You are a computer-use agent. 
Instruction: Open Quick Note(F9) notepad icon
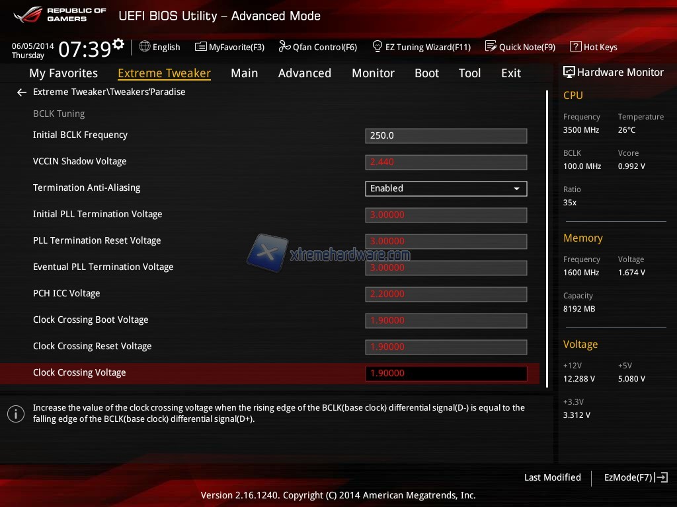pos(491,47)
